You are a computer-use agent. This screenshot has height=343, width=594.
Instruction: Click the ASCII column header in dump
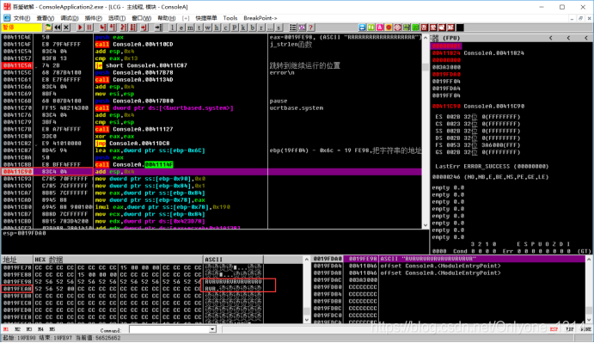pos(233,260)
